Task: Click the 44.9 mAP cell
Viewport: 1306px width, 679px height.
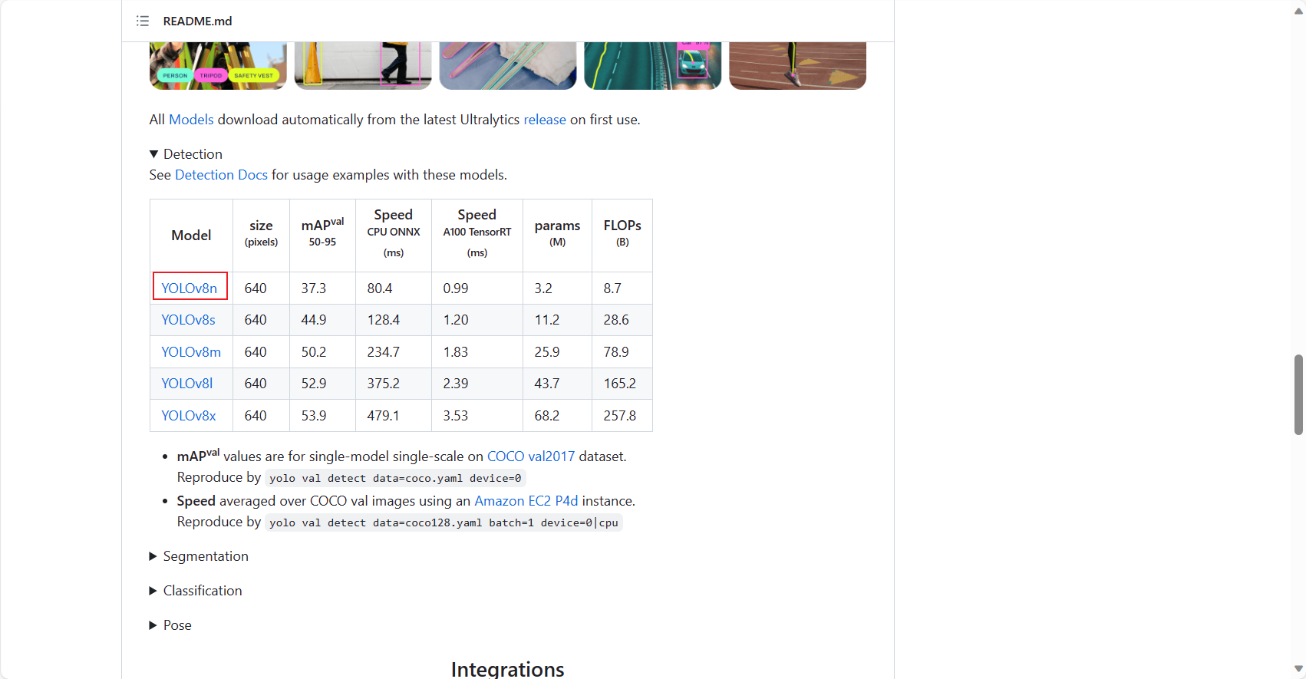Action: [x=322, y=320]
